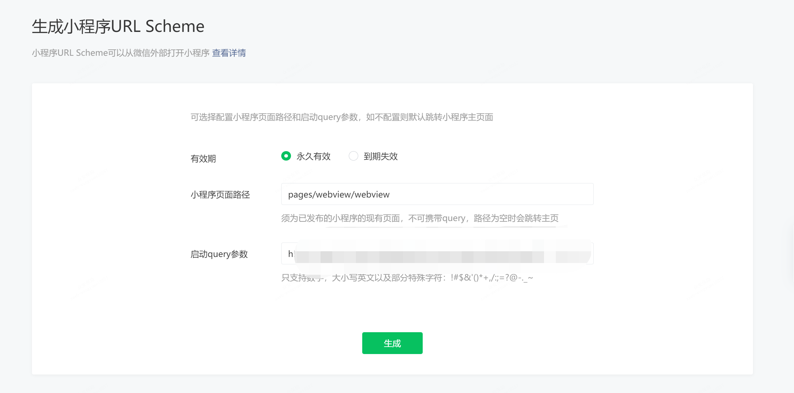This screenshot has height=393, width=794.
Task: Click the 生成小程序URL Scheme page heading
Action: 118,26
